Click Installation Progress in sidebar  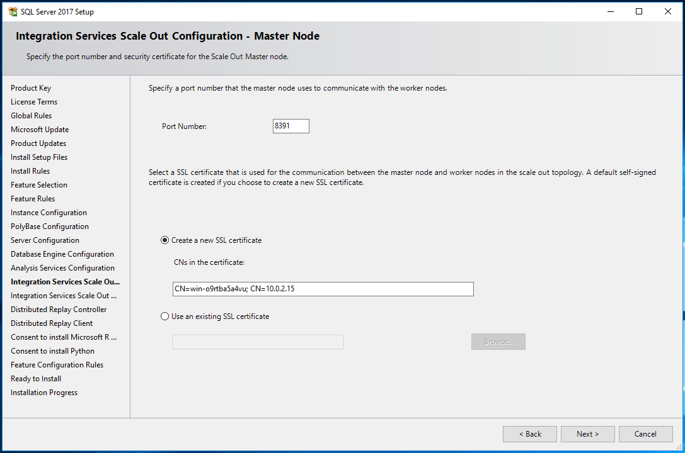pos(44,393)
